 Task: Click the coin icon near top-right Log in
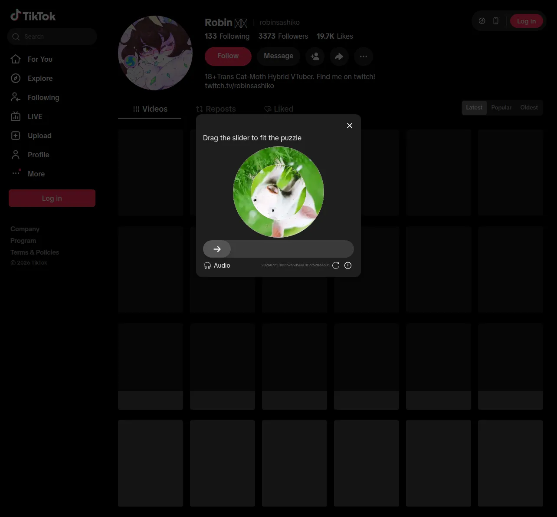(482, 21)
